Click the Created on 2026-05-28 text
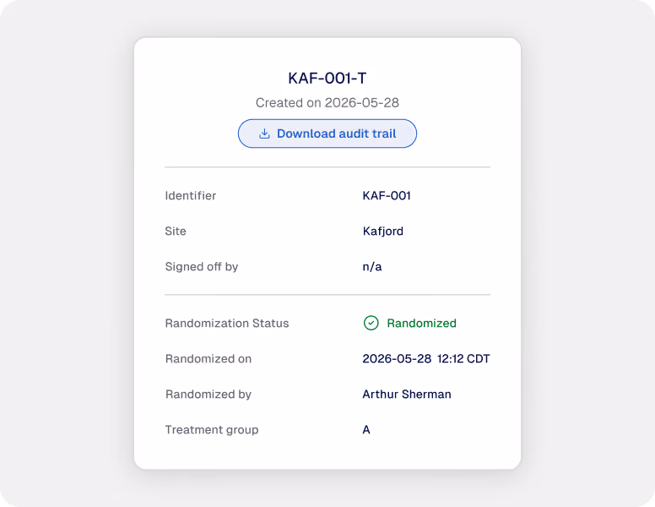Image resolution: width=655 pixels, height=507 pixels. (x=327, y=102)
